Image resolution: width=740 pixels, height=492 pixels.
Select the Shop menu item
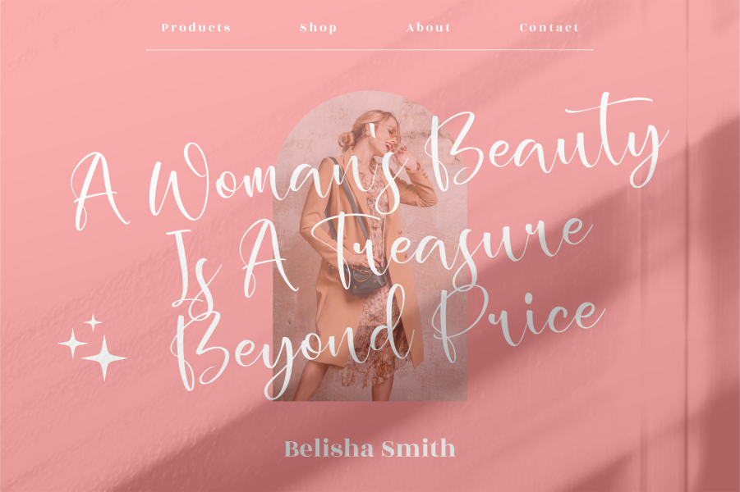tap(318, 26)
